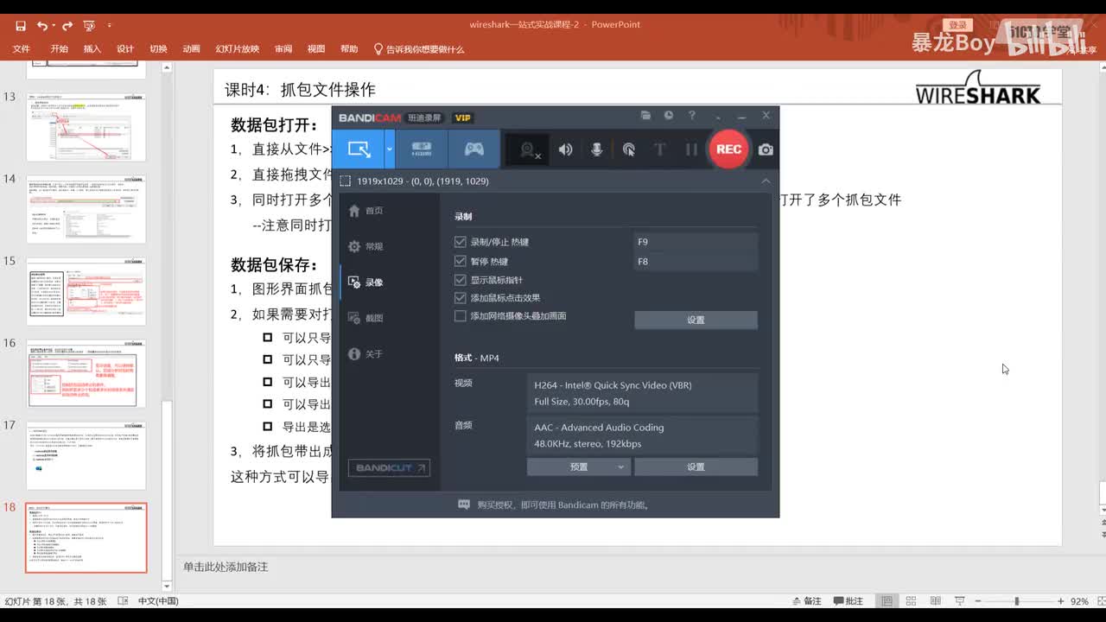Toggle mouse click effect icon in toolbar
Screen dimensions: 1106x622
click(628, 149)
